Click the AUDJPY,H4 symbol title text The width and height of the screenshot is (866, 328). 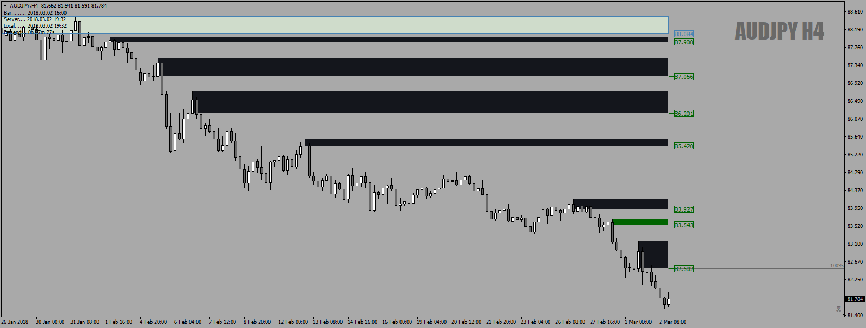(24, 6)
